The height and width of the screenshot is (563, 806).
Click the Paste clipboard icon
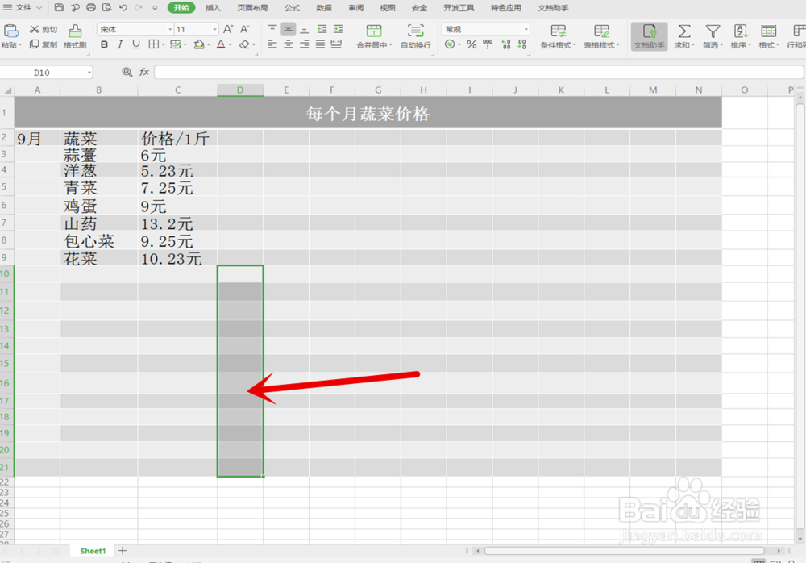(10, 31)
